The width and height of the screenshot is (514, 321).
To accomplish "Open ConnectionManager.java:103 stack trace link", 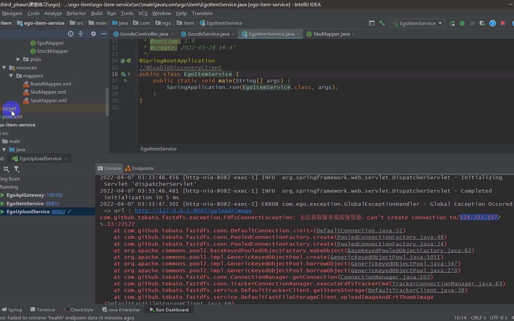I will 385,277.
